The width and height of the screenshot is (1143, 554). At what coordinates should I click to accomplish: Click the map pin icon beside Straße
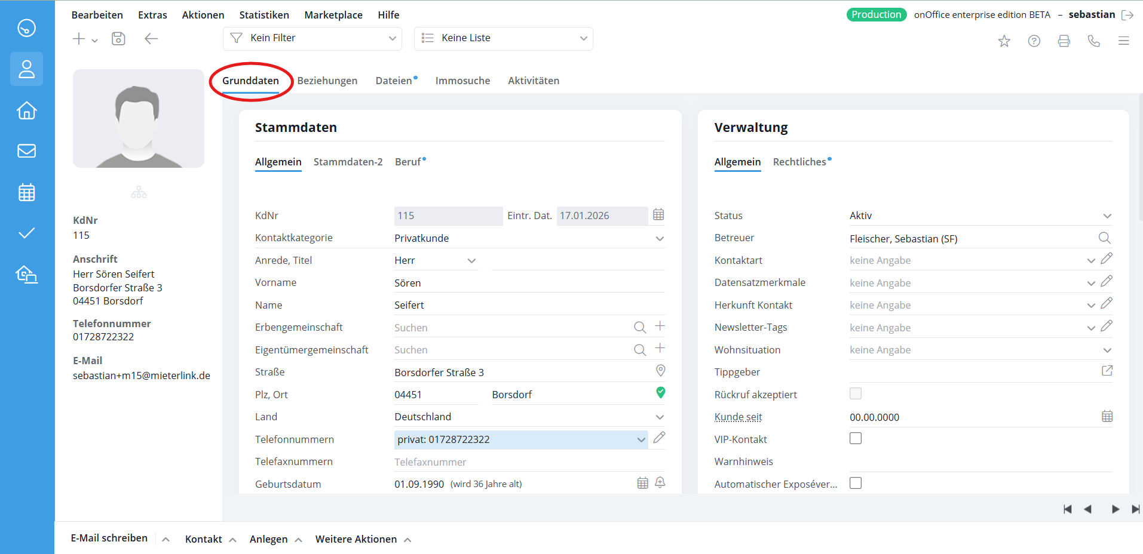[660, 371]
